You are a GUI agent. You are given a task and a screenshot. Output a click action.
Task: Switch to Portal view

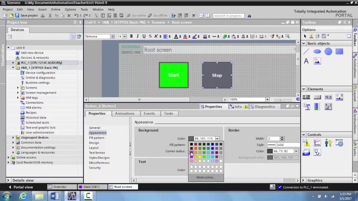pyautogui.click(x=21, y=187)
